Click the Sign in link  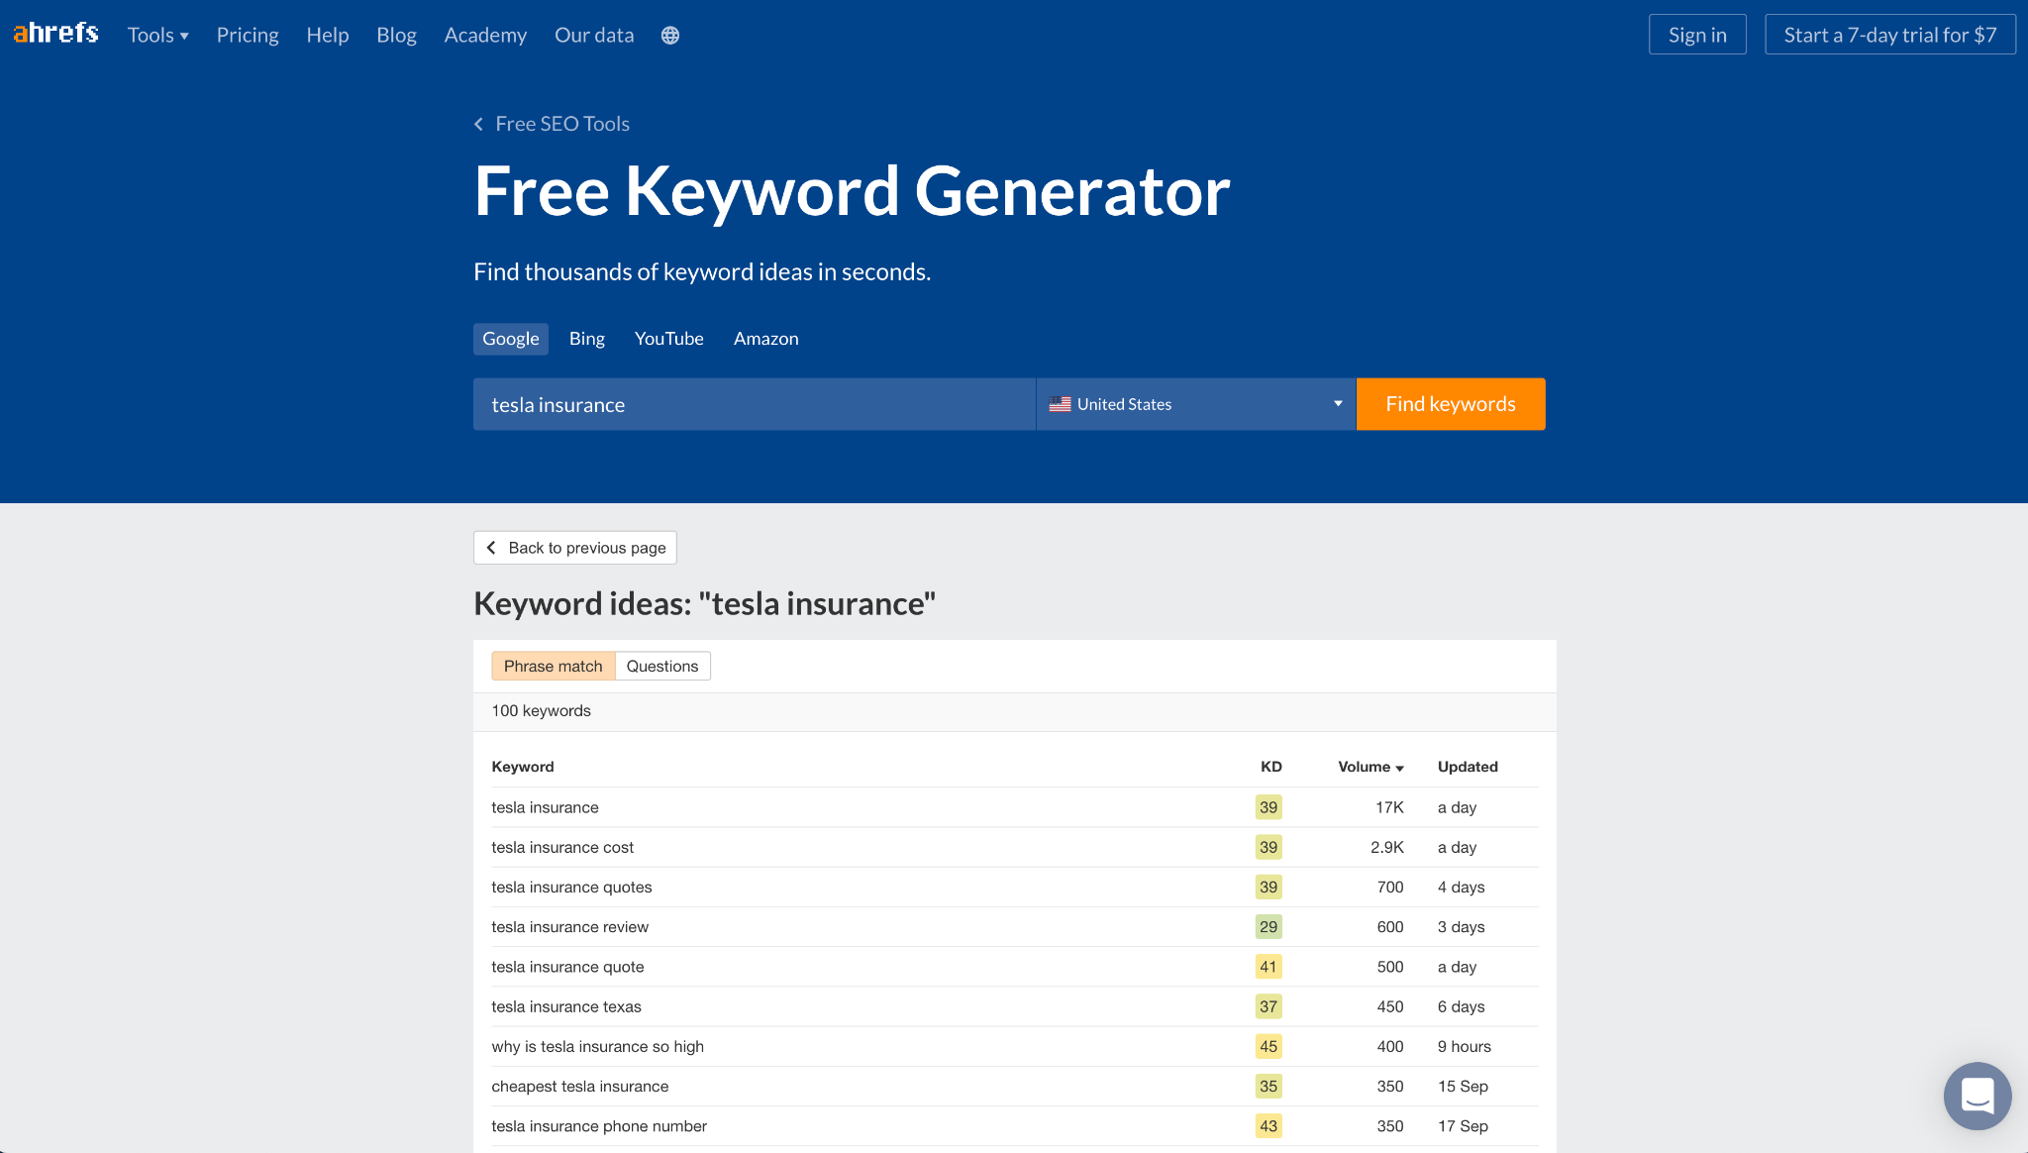click(1698, 35)
